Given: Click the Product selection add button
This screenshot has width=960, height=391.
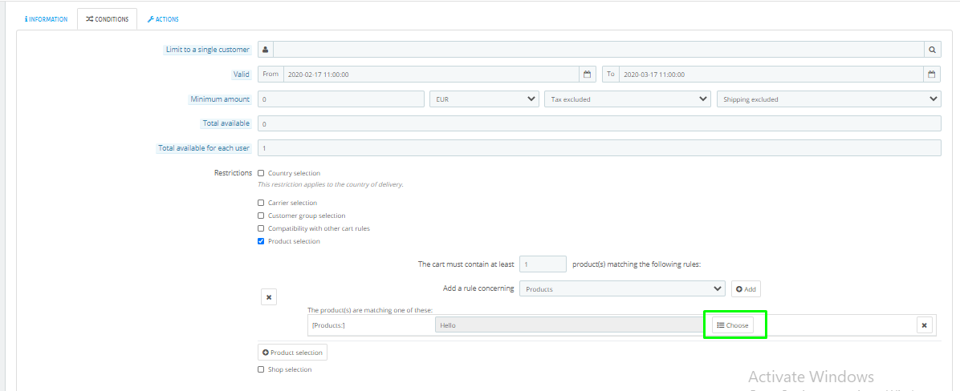Looking at the screenshot, I should (293, 352).
